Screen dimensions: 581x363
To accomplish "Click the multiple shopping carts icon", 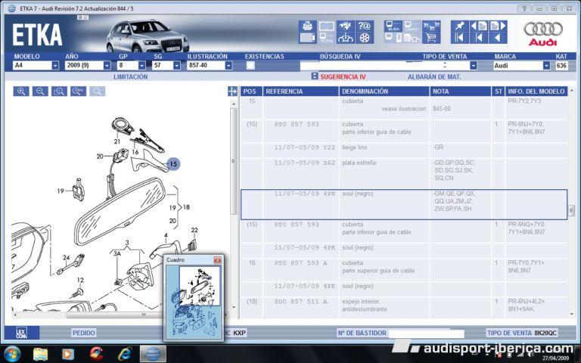I will 431,26.
